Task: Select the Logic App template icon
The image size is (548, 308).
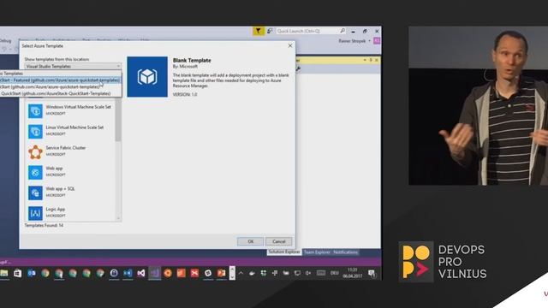Action: pyautogui.click(x=35, y=213)
